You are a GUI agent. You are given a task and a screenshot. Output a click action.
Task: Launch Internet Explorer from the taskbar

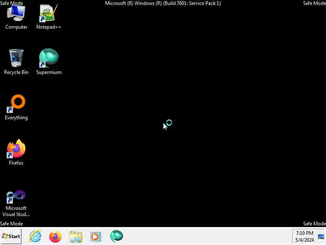click(35, 236)
